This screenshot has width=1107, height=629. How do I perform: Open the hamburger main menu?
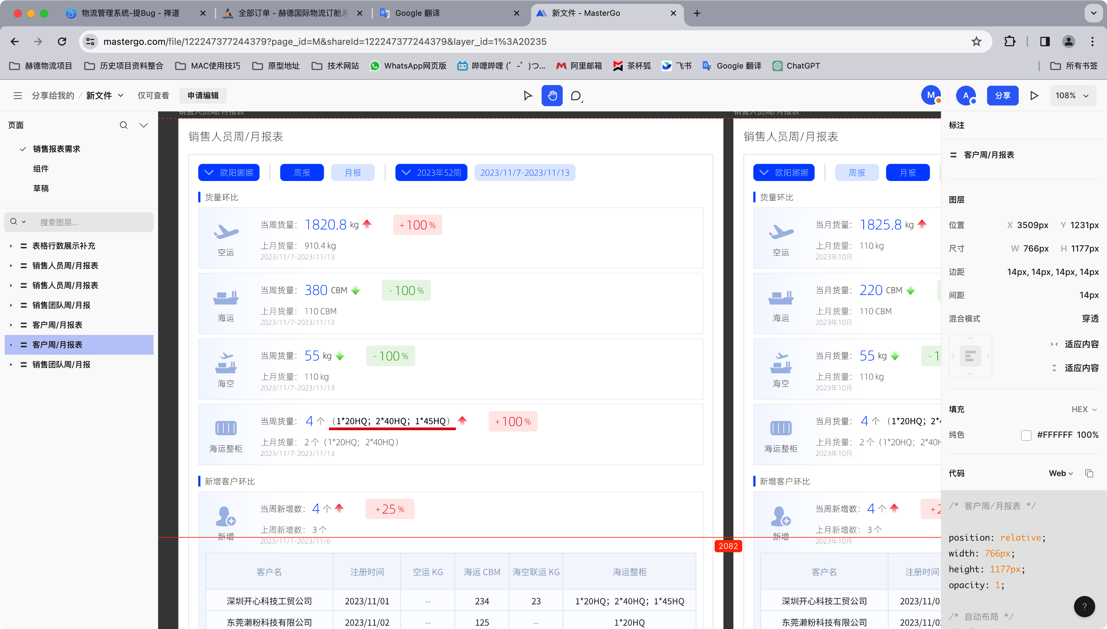(x=18, y=96)
